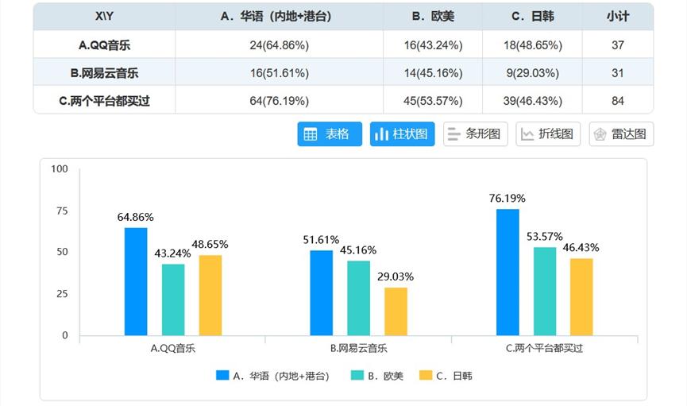Click column header A. 华语（内地+港台）
This screenshot has width=687, height=406.
pyautogui.click(x=279, y=16)
